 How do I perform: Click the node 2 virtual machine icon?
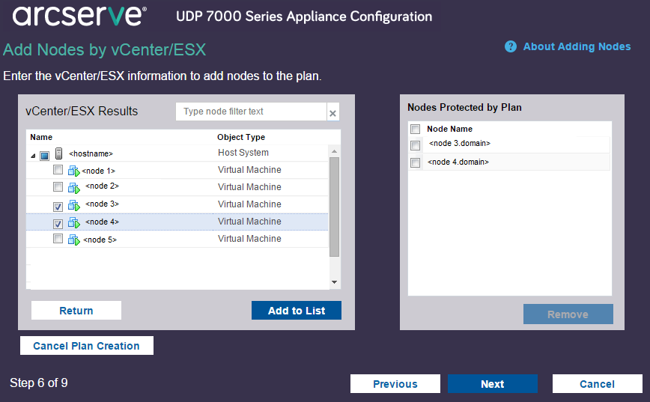click(74, 188)
